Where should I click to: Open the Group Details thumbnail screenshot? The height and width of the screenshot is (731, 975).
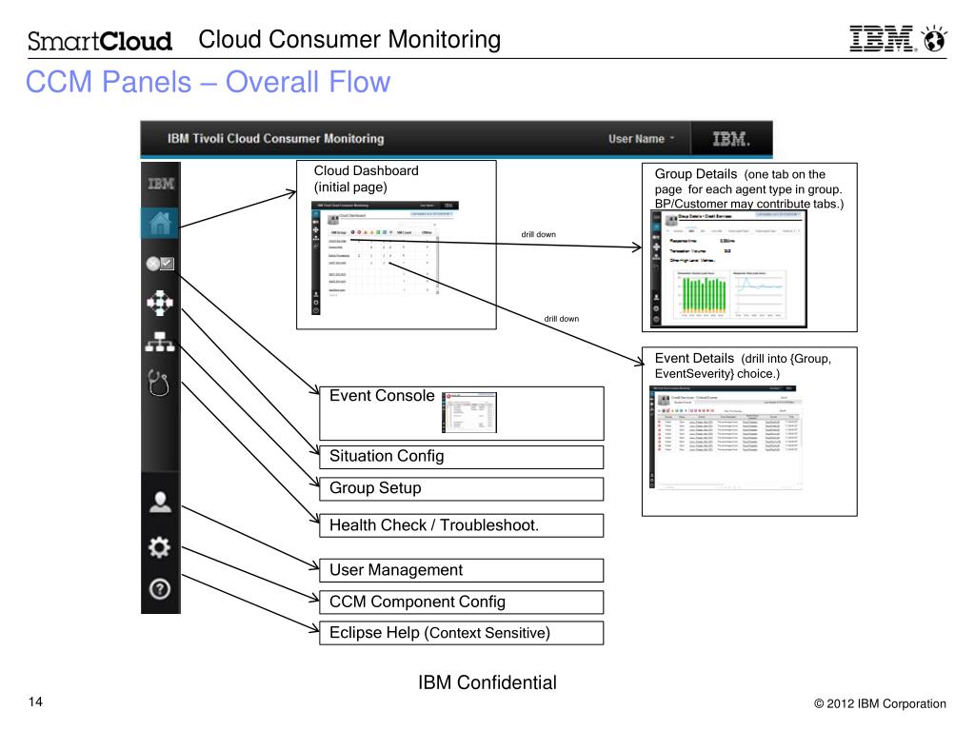click(728, 268)
